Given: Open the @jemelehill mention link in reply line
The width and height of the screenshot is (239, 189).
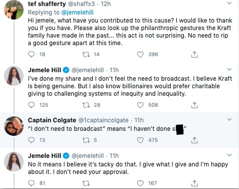Looking at the screenshot, I should coord(77,13).
